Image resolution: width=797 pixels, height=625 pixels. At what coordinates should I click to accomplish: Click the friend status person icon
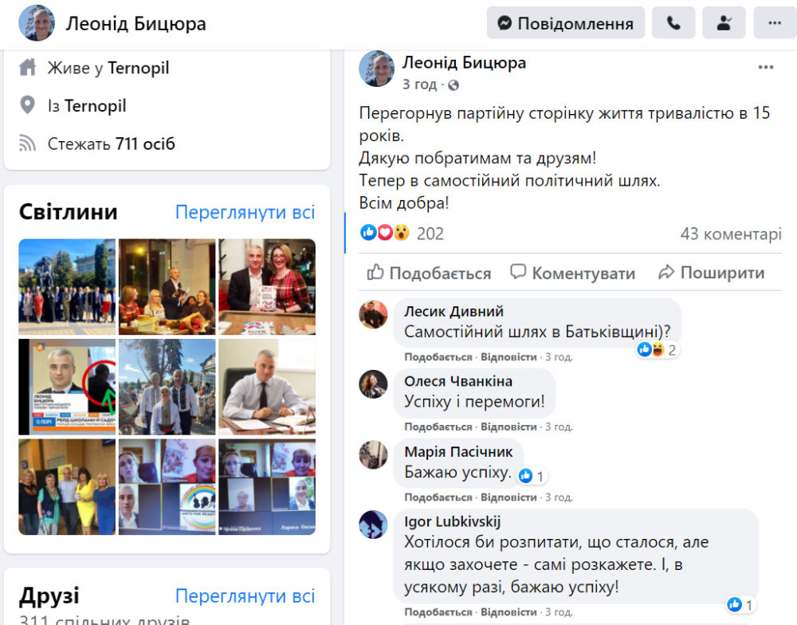tap(724, 23)
